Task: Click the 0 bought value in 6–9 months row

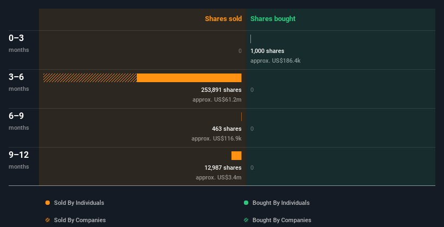Action: [252, 129]
